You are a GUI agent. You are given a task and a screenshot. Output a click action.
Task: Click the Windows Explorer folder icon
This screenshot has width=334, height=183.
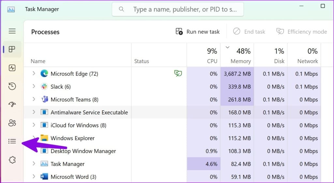[x=44, y=138]
